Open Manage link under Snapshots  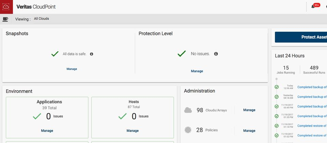coord(72,69)
